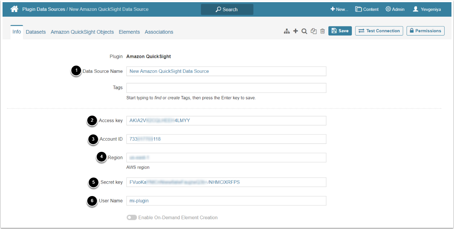Switch to the Datasets tab
The width and height of the screenshot is (454, 229).
tap(36, 32)
